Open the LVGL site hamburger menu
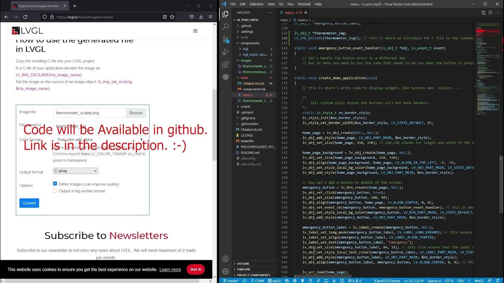Viewport: 504px width, 283px height. click(195, 31)
